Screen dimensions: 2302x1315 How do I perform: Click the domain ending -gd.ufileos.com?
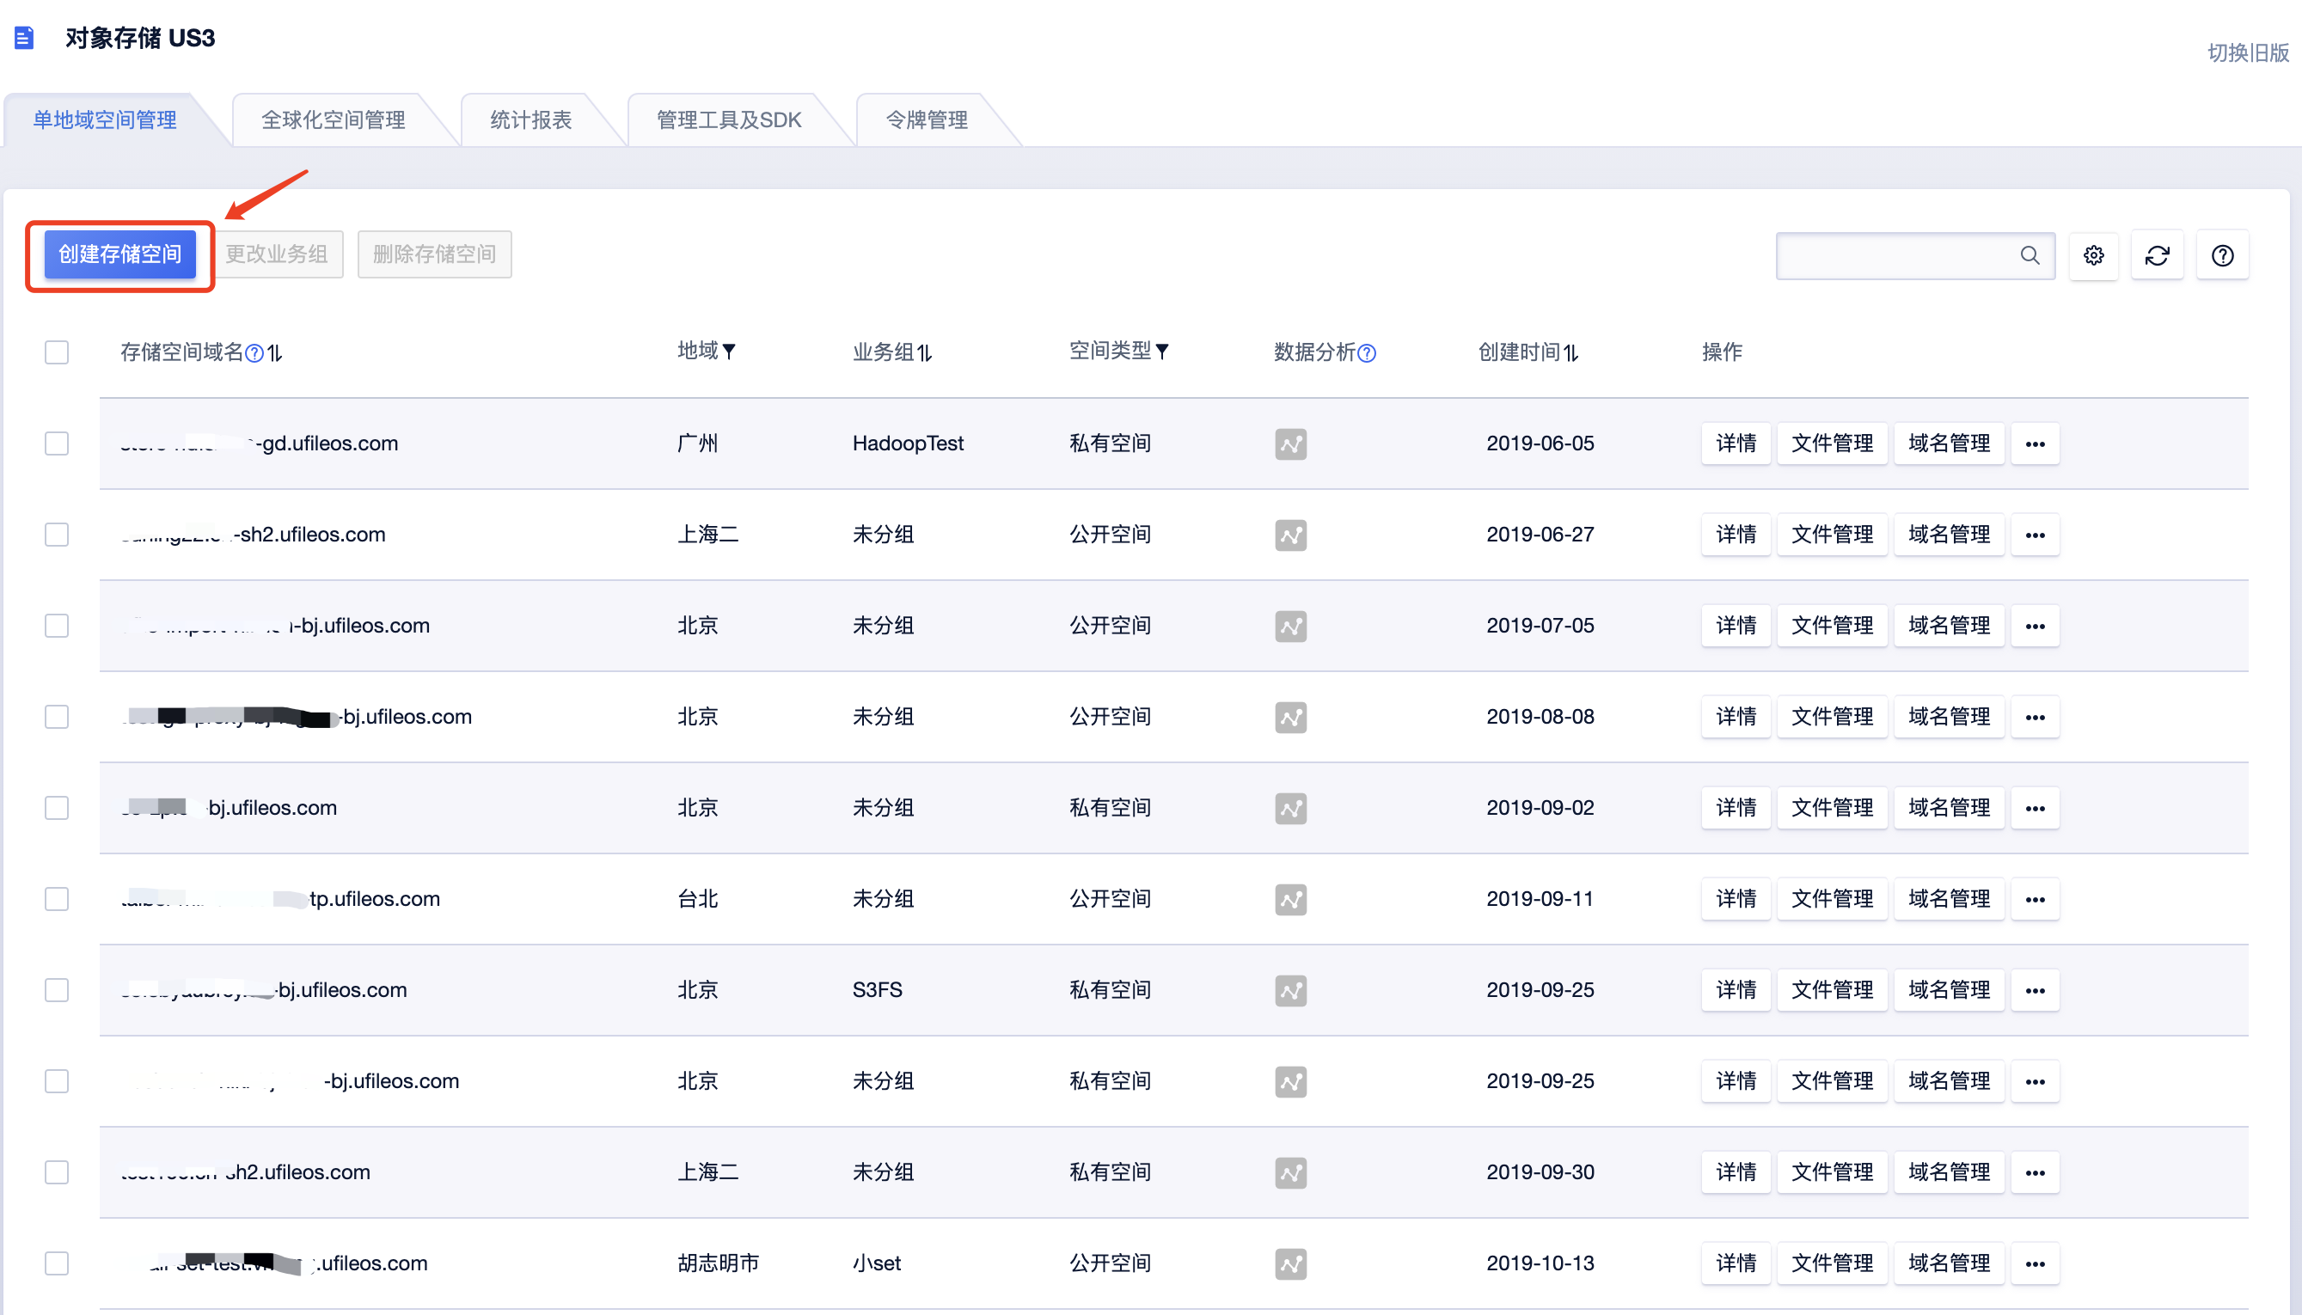click(x=260, y=443)
